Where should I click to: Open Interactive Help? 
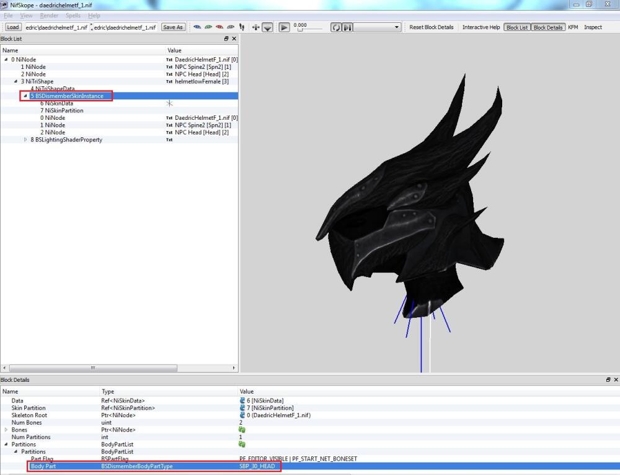481,27
